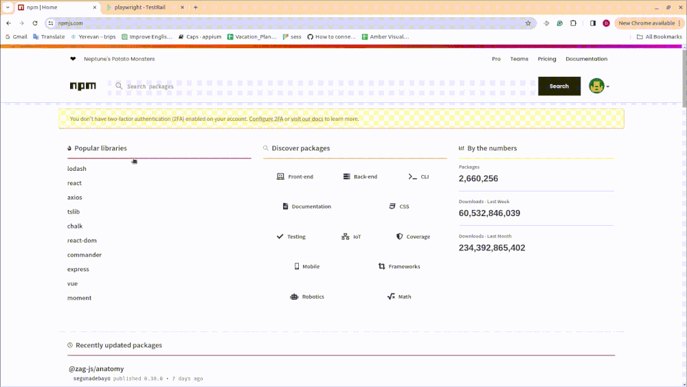Reload the page with browser refresh icon
Screen dimensions: 687x387
click(x=35, y=23)
